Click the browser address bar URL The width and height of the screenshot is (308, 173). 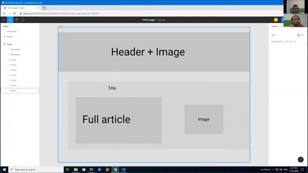click(61, 13)
